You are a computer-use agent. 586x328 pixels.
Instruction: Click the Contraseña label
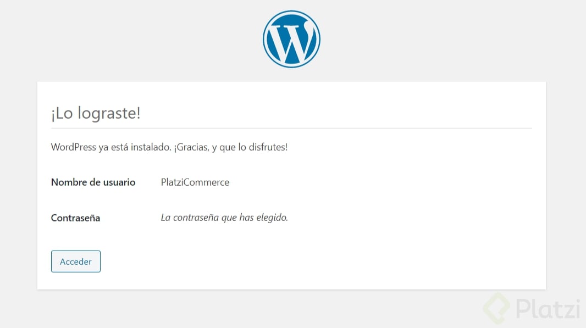(x=75, y=218)
